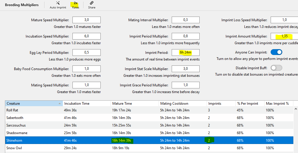Click the list scrollbar up arrow
The image size is (298, 153).
click(296, 109)
